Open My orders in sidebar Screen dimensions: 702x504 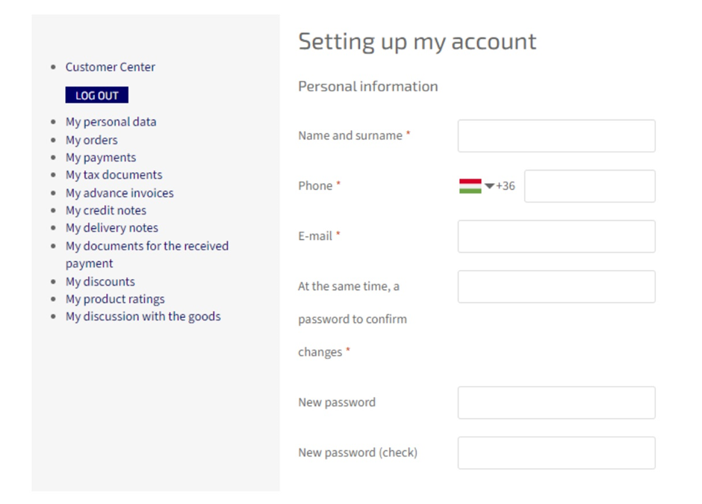pyautogui.click(x=92, y=140)
